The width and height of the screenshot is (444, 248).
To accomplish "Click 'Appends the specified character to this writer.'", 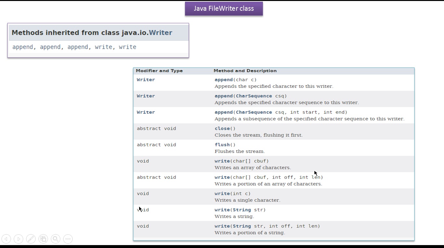I will coord(274,86).
